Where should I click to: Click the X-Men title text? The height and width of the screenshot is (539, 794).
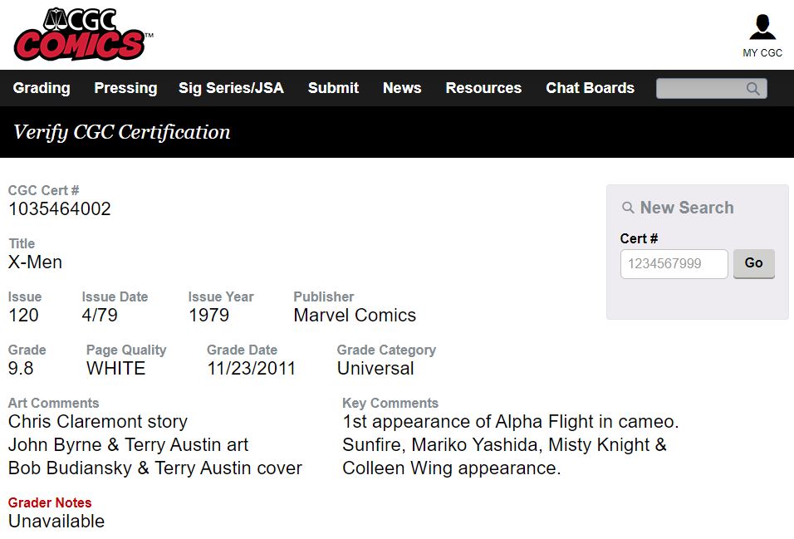click(36, 262)
